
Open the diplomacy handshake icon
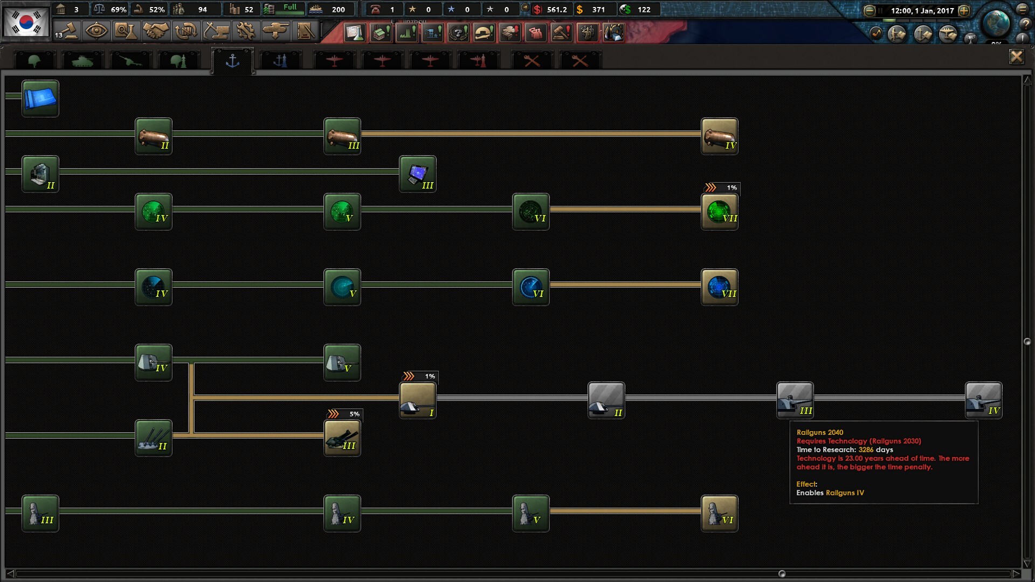coord(156,31)
